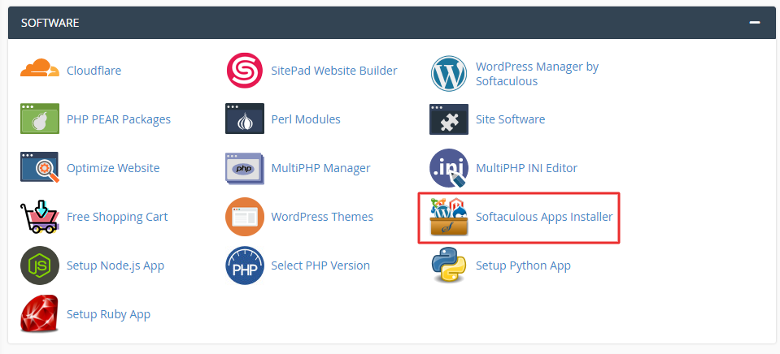Open Softaculous Apps Installer link
This screenshot has width=780, height=354.
pyautogui.click(x=544, y=217)
